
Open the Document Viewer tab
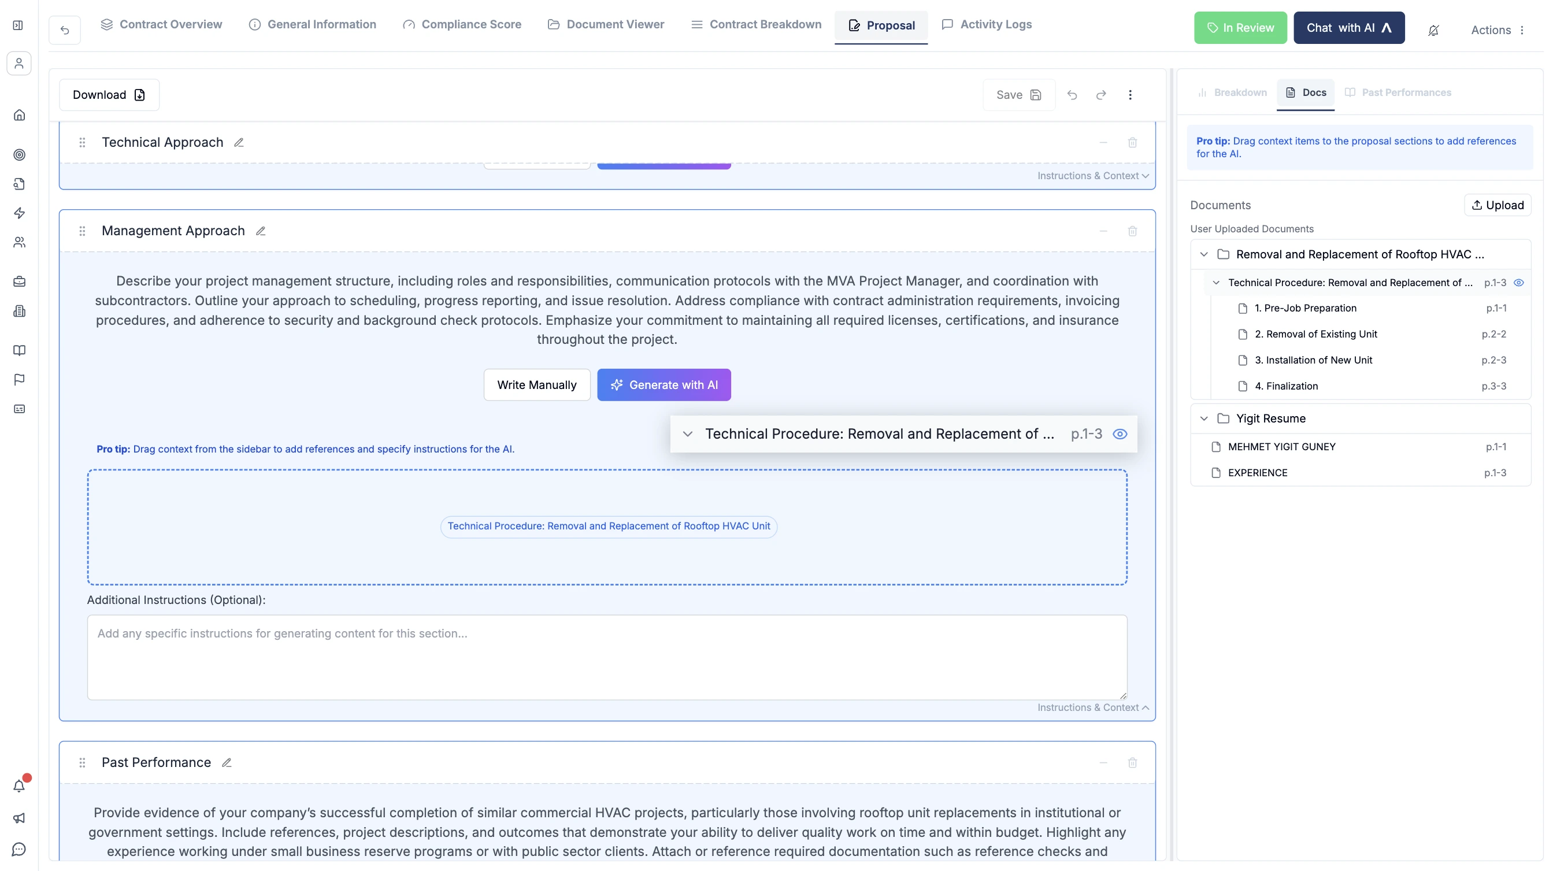pyautogui.click(x=605, y=24)
